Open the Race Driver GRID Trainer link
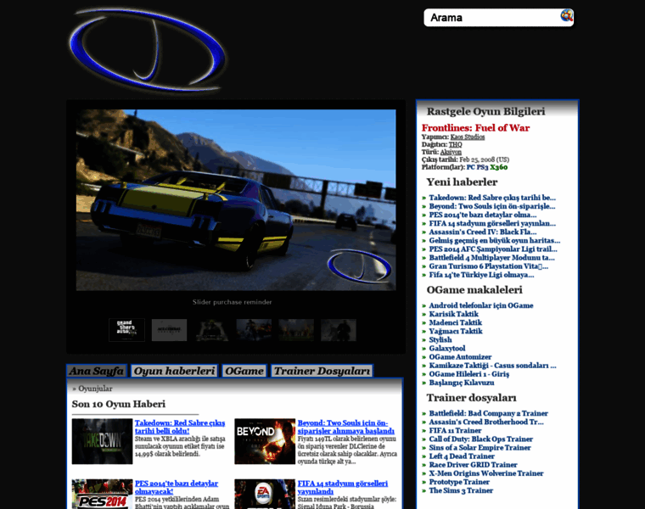The width and height of the screenshot is (645, 509). [x=473, y=465]
